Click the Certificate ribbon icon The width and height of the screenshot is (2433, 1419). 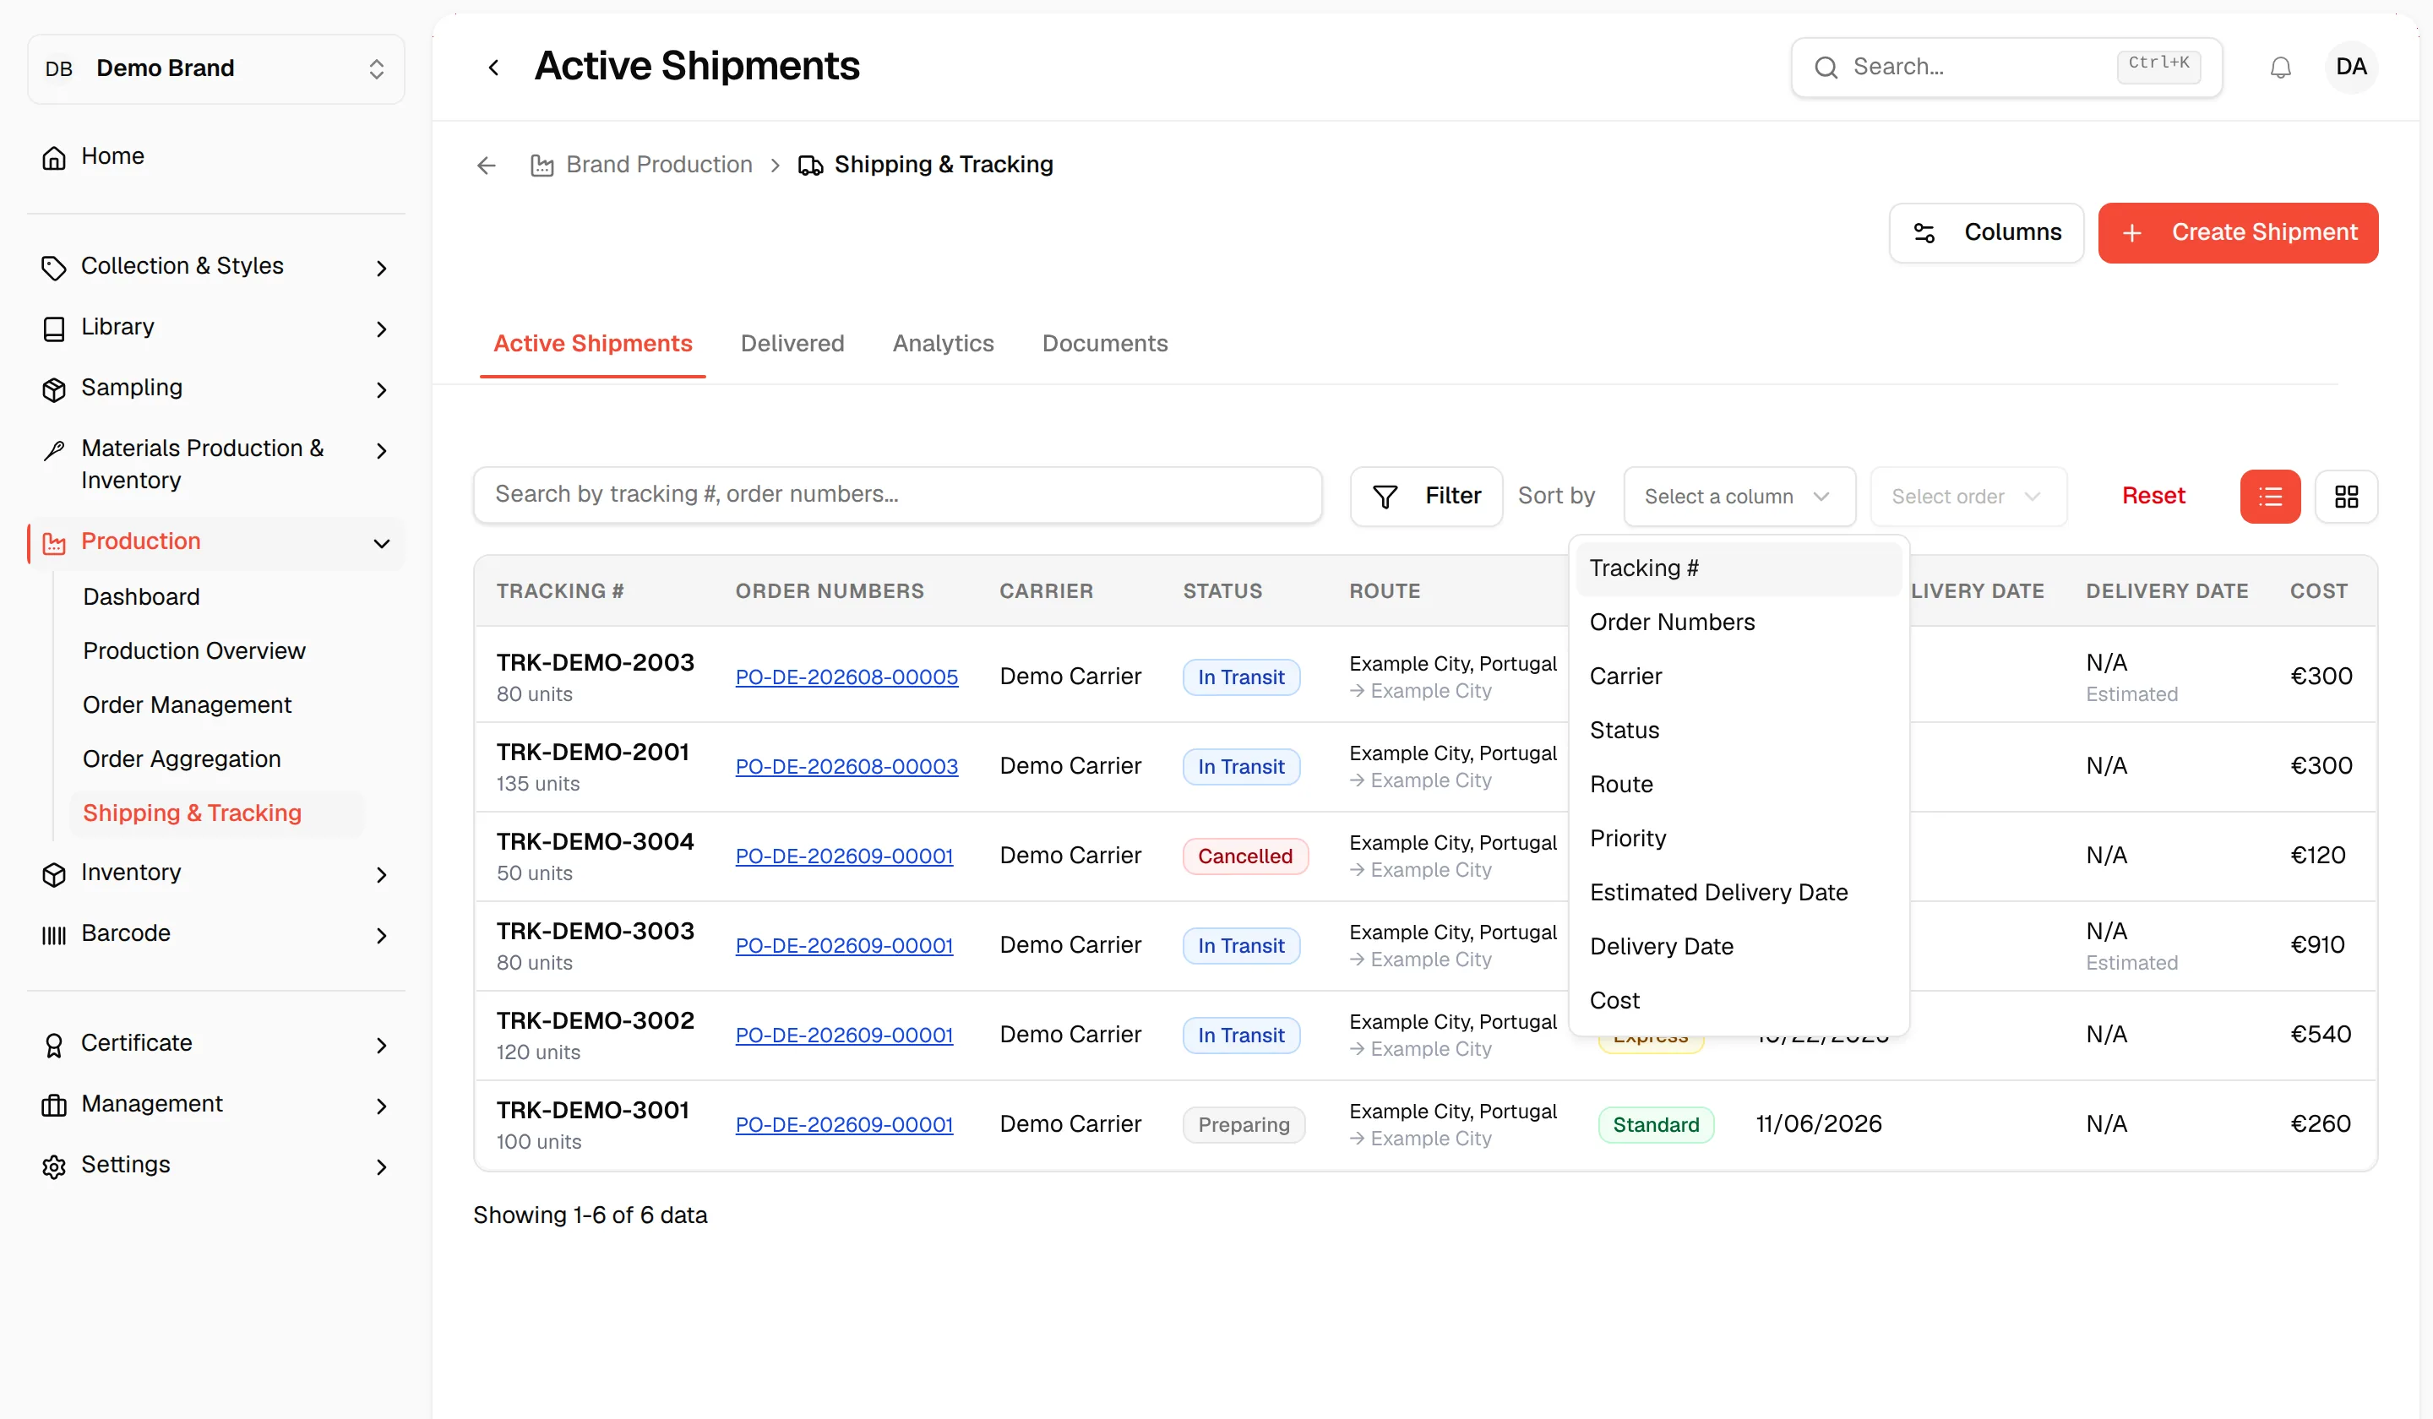click(x=54, y=1045)
